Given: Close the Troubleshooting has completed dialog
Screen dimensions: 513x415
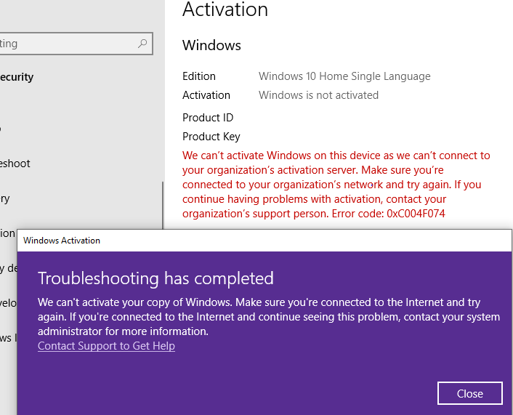Looking at the screenshot, I should [x=470, y=393].
